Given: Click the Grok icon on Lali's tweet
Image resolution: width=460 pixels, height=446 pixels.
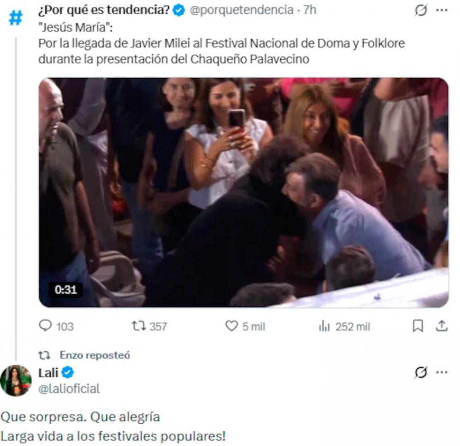Looking at the screenshot, I should tap(421, 373).
